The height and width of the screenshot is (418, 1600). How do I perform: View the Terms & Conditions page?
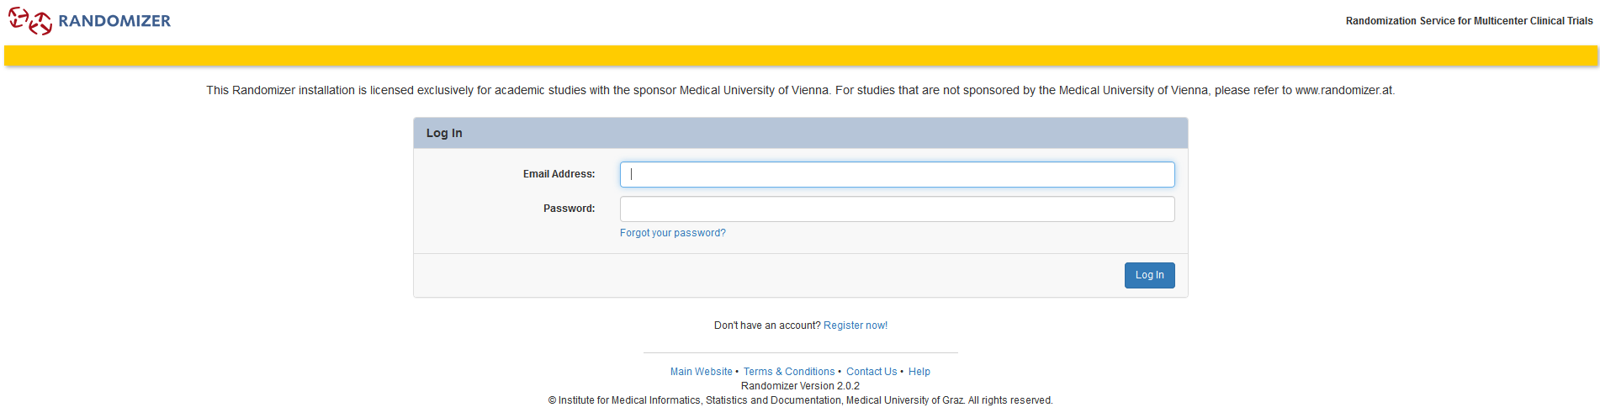pyautogui.click(x=788, y=372)
